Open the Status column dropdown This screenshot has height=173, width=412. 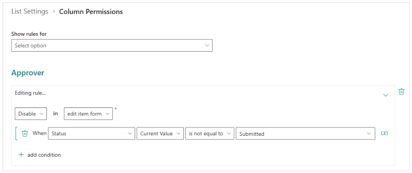click(92, 133)
